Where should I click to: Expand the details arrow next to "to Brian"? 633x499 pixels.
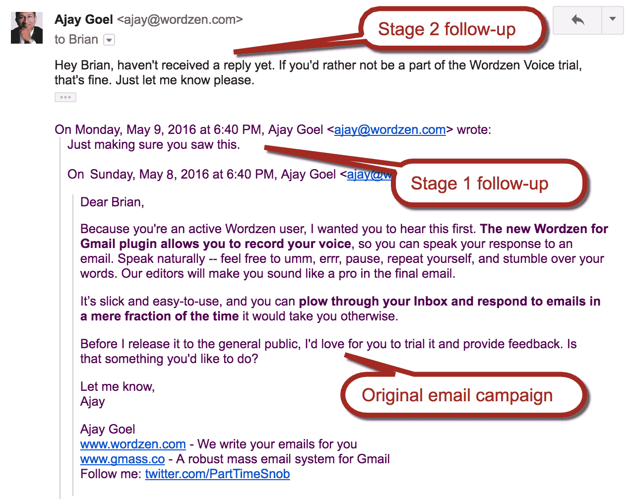109,40
